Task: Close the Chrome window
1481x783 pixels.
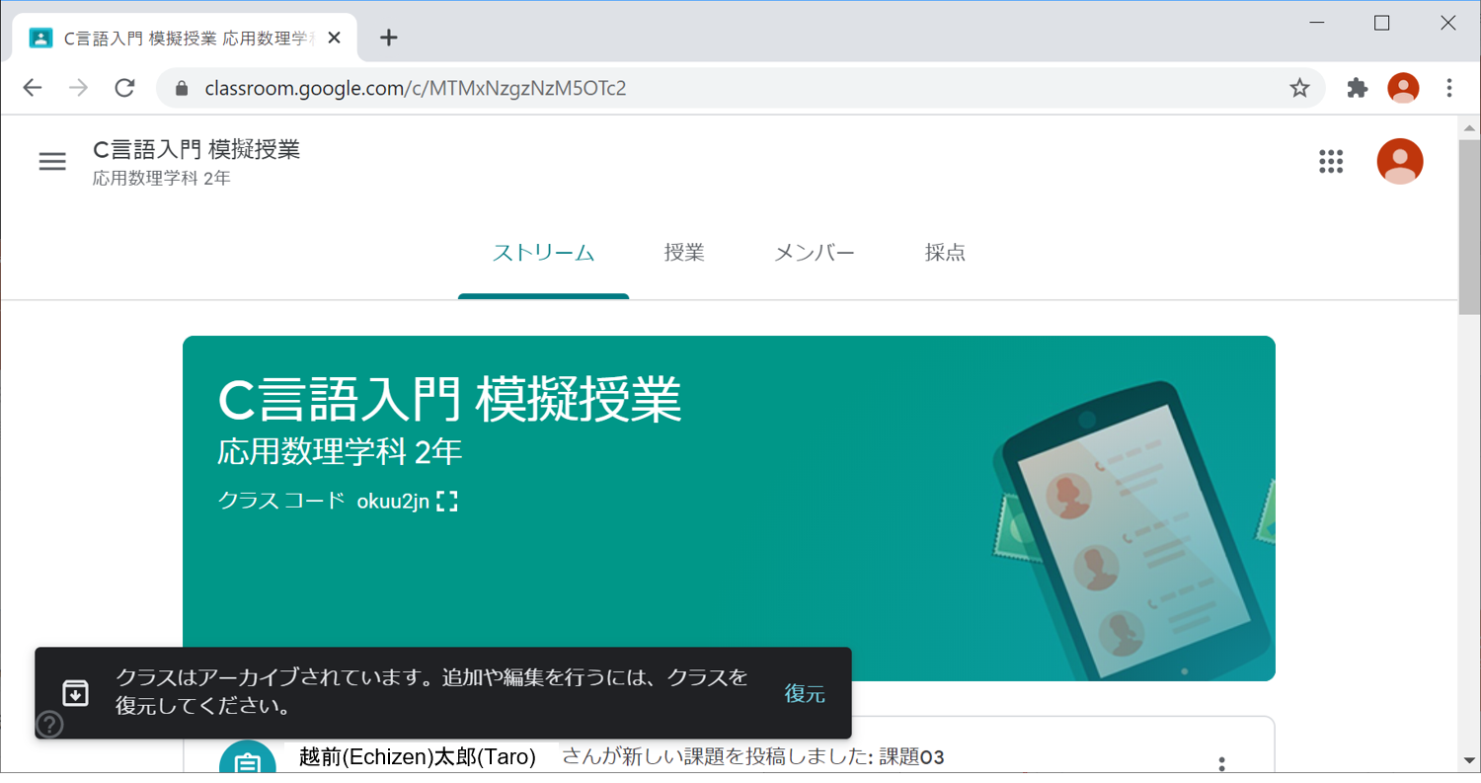Action: [x=1448, y=24]
